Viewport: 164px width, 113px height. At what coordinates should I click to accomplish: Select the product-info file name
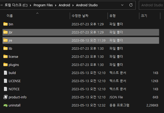(18, 97)
